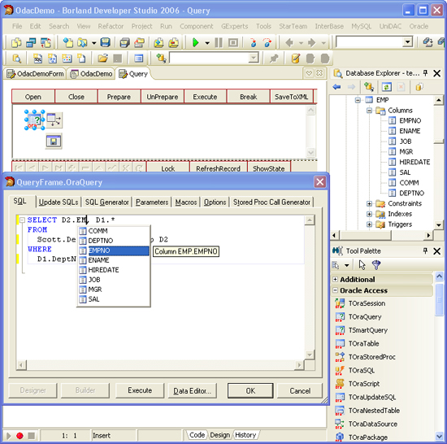Click the Data Editor button
This screenshot has width=447, height=444.
tap(192, 390)
